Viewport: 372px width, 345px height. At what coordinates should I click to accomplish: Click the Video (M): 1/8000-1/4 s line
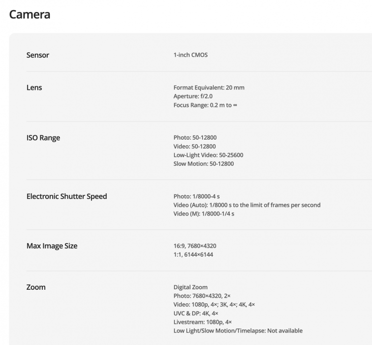(204, 214)
